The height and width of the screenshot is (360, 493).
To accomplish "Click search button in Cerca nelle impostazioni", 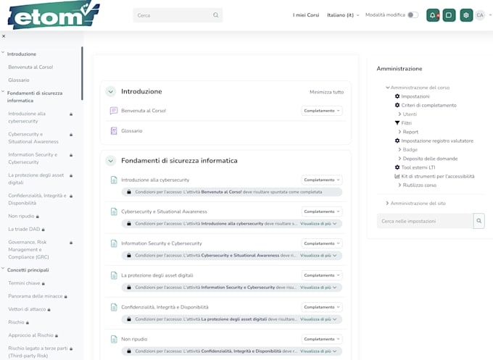I will tap(478, 221).
